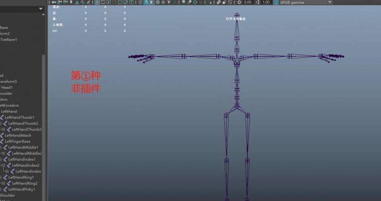Click the four-pane layout toolbar icon

click(120, 2)
